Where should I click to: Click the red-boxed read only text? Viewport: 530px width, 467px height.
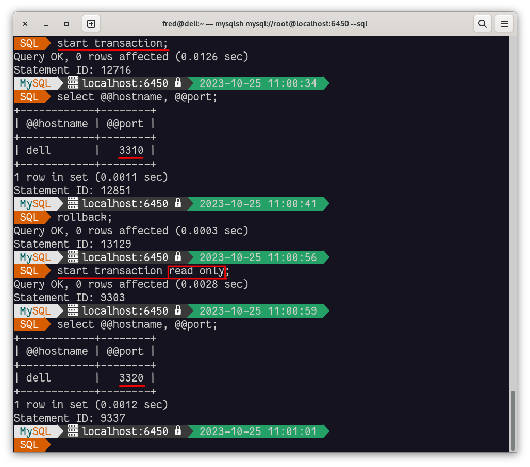coord(197,270)
